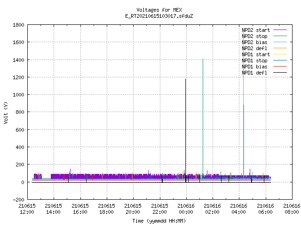Viewport: 301px width, 225px height.
Task: Click the "NPD1 stop" legend label
Action: (254, 60)
